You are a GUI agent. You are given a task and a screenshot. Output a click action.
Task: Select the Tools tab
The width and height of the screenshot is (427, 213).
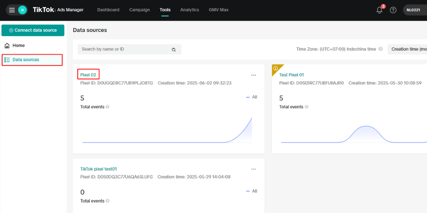(x=165, y=10)
